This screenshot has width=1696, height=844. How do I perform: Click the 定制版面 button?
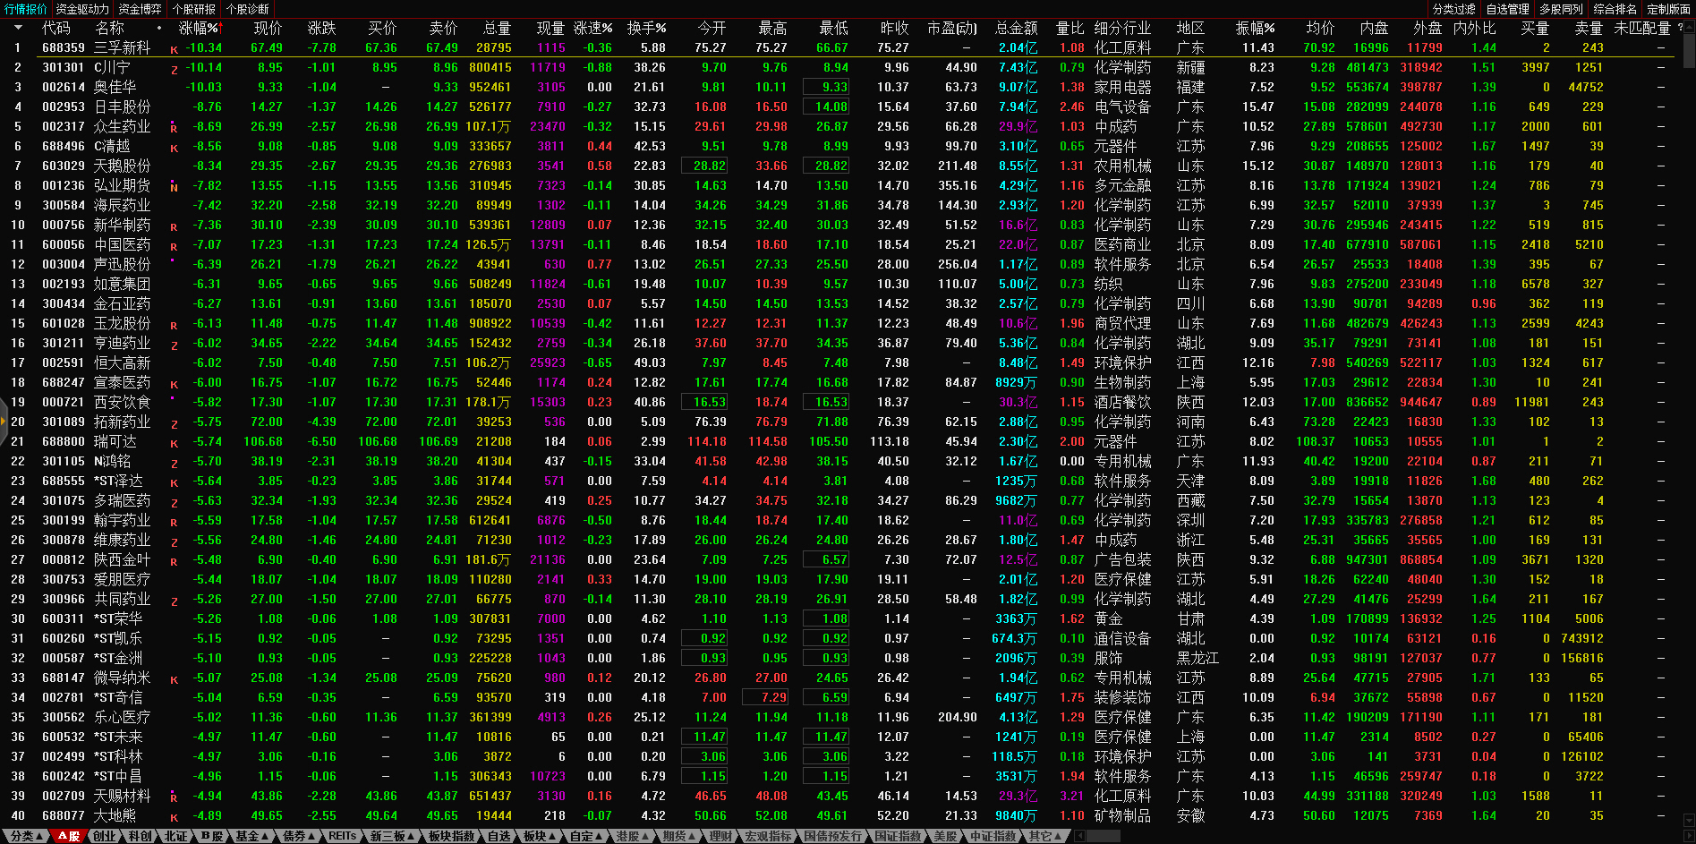click(x=1668, y=9)
